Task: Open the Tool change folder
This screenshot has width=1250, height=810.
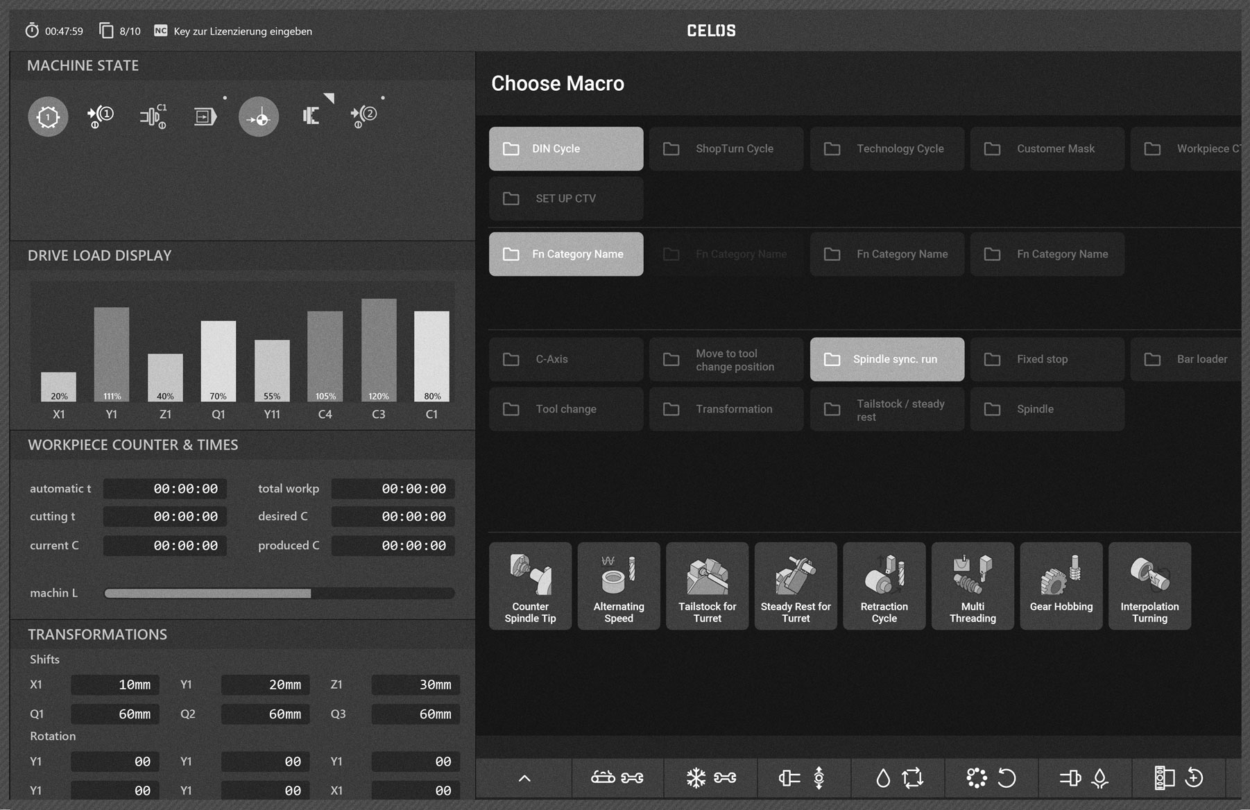Action: tap(566, 409)
